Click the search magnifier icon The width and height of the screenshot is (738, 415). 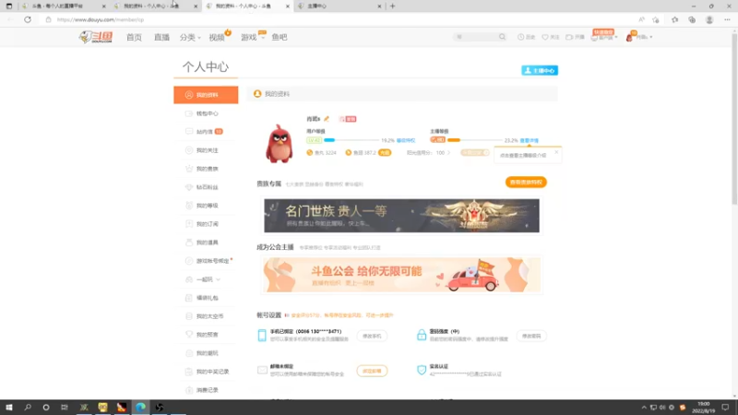502,37
